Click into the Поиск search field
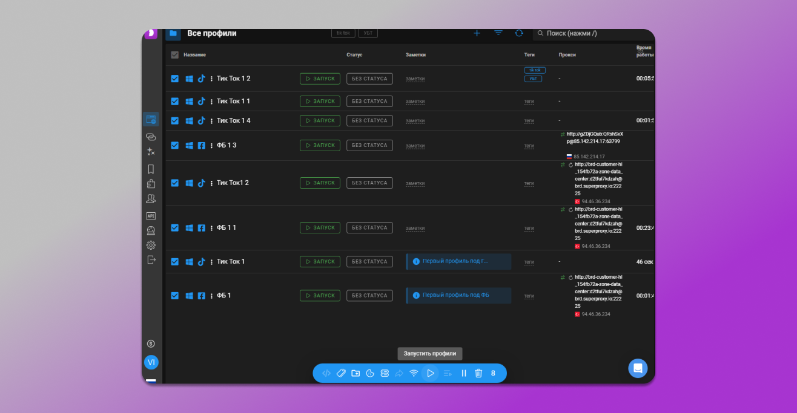Screen dimensions: 797x413 point(590,33)
